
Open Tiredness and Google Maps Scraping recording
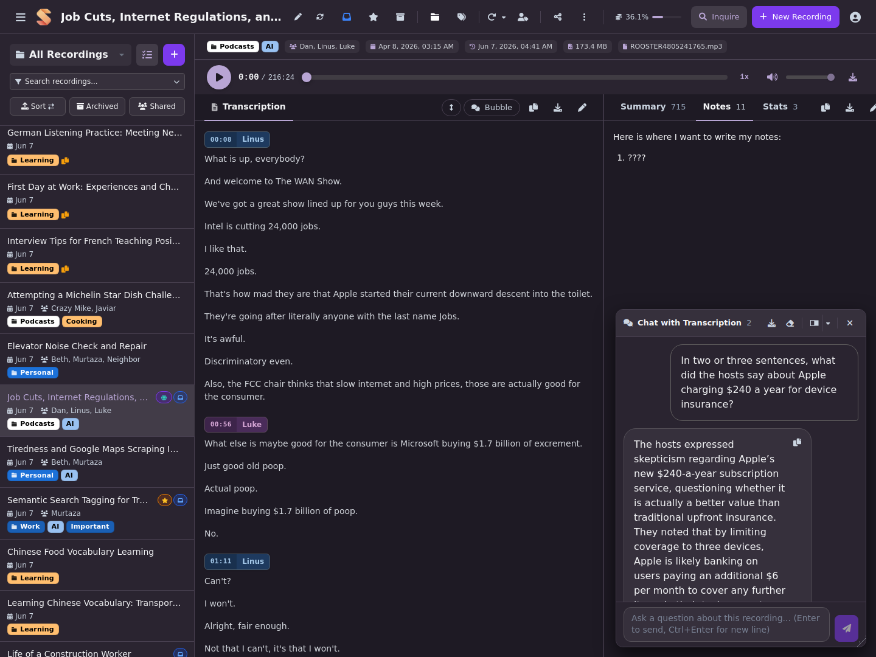97,462
